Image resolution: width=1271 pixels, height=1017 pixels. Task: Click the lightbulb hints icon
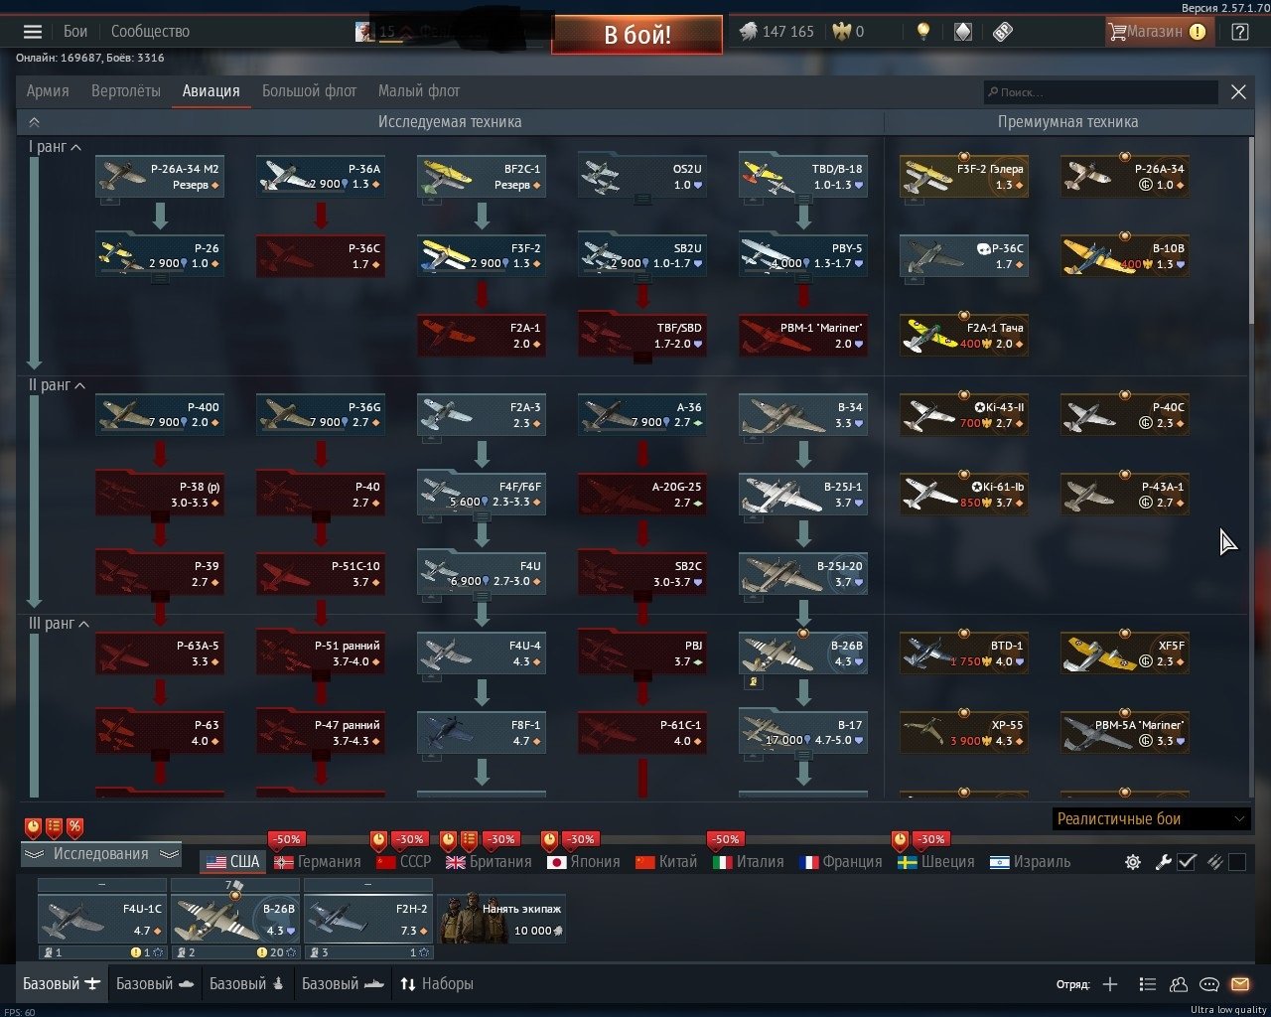click(923, 32)
